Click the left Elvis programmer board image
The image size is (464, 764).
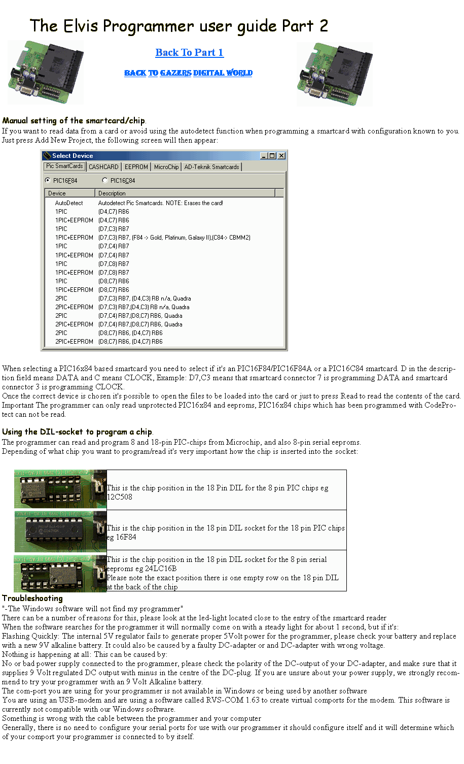tap(46, 73)
